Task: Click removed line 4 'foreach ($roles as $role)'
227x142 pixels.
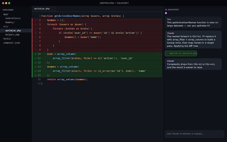Action: point(97,29)
